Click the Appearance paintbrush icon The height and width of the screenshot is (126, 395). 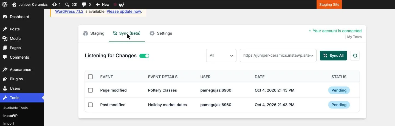click(5, 70)
